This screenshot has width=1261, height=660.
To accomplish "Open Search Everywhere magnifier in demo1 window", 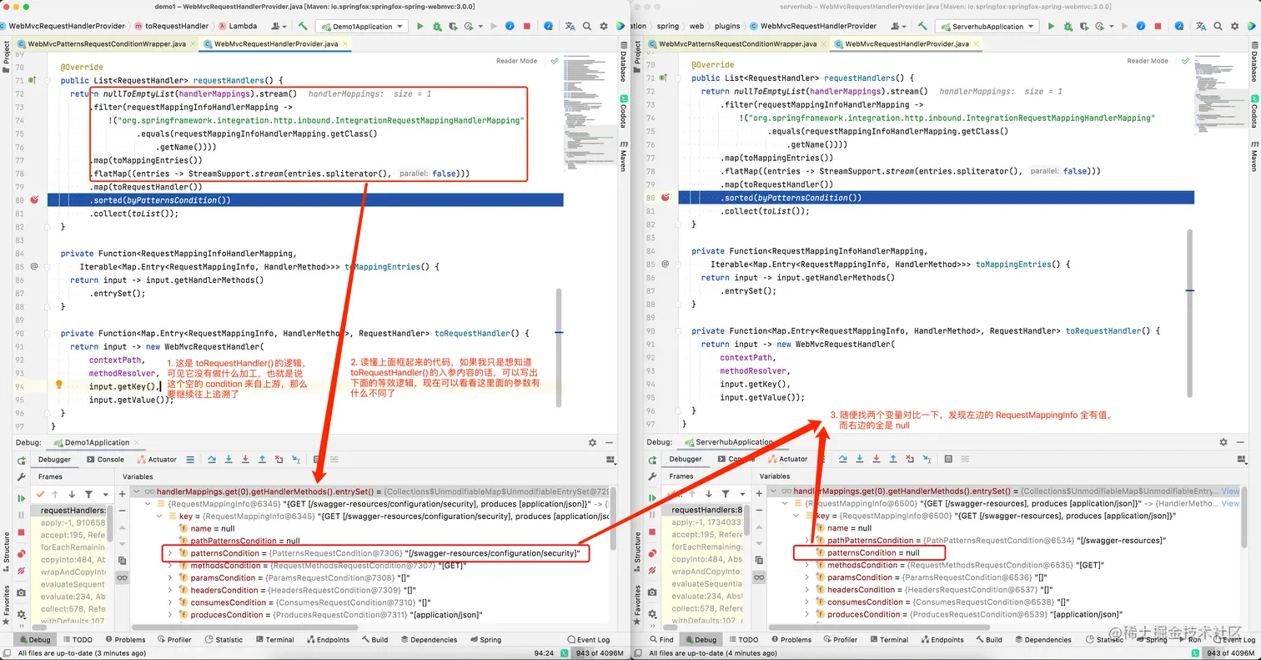I will pyautogui.click(x=587, y=27).
